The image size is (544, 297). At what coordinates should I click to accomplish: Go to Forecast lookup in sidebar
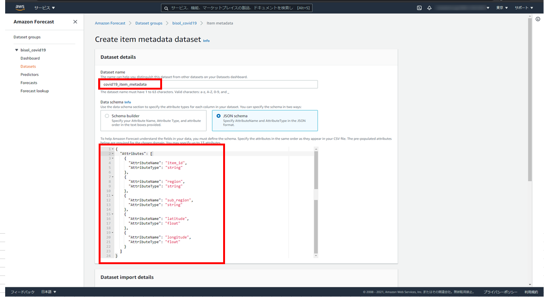coord(34,91)
